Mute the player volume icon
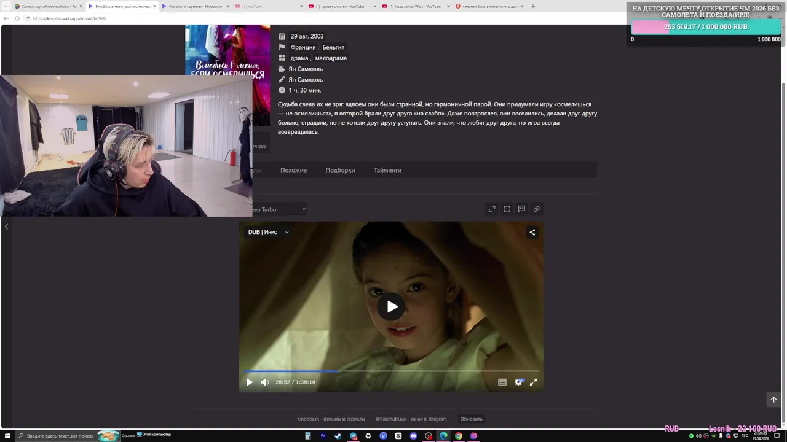 coord(264,382)
